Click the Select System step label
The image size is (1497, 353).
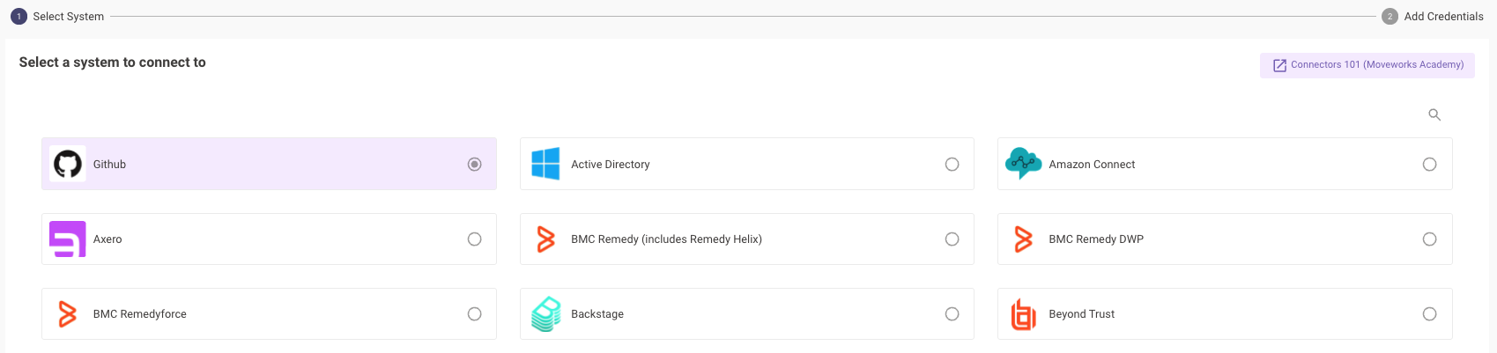[68, 16]
